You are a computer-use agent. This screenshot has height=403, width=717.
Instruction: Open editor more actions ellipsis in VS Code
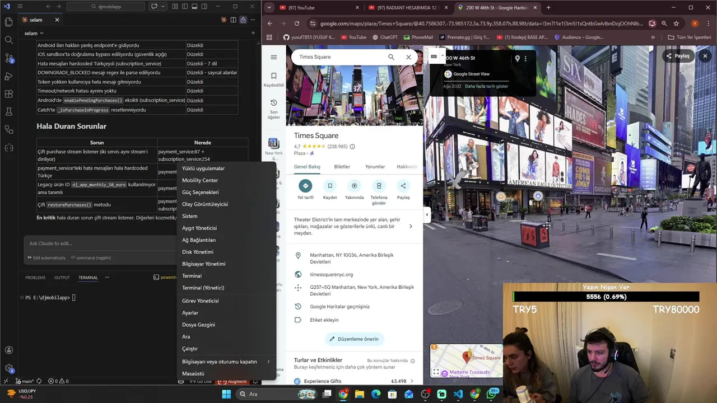pos(252,20)
